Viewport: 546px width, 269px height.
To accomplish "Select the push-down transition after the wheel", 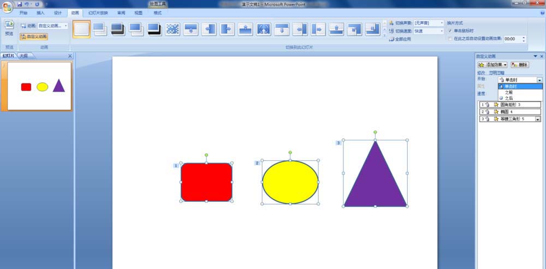I will point(282,29).
